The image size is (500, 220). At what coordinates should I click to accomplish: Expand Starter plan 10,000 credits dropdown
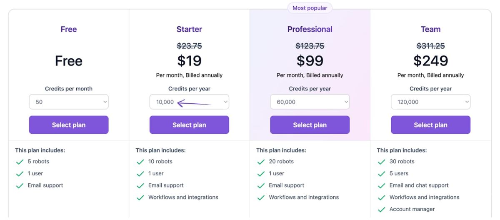pos(189,102)
